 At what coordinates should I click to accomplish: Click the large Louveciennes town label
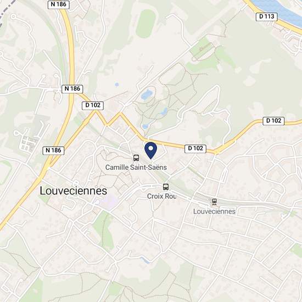coord(74,191)
